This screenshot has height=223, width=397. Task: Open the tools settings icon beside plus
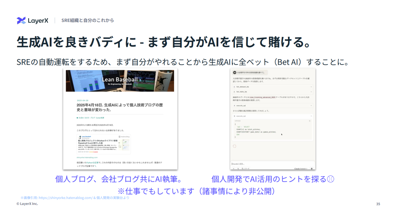click(238, 168)
